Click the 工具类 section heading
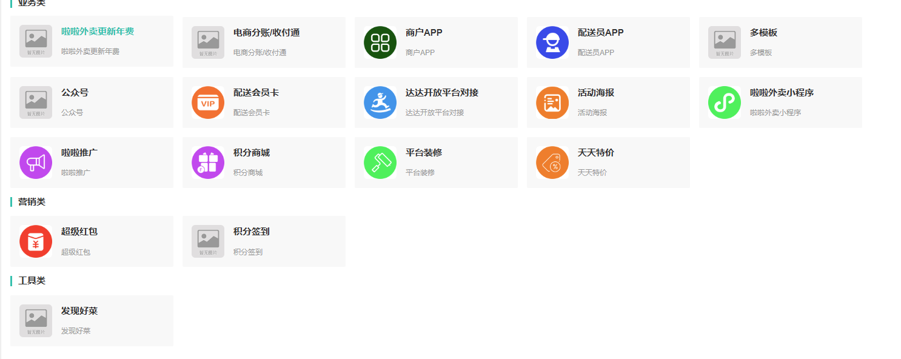This screenshot has width=901, height=359. point(32,281)
